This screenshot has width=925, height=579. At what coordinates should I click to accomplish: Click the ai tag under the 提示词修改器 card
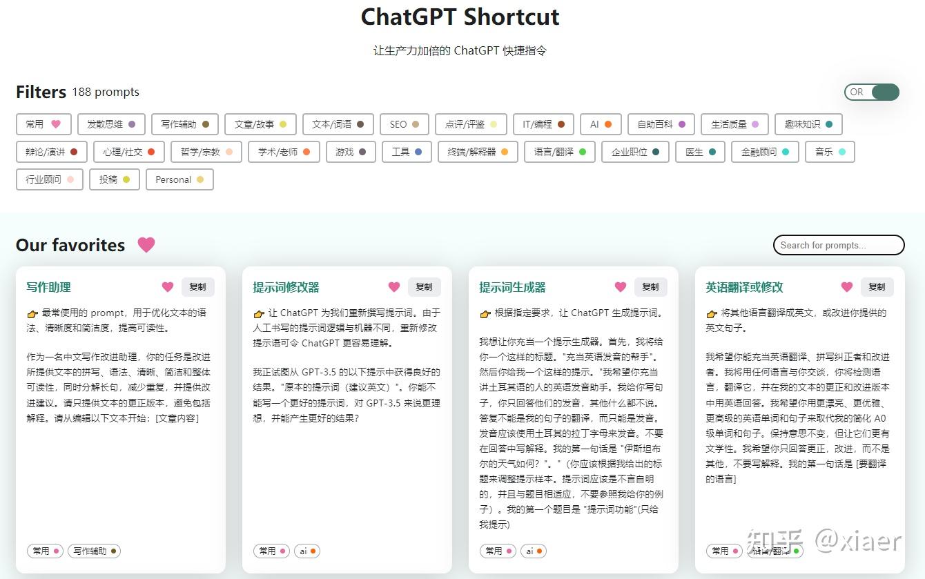point(306,551)
